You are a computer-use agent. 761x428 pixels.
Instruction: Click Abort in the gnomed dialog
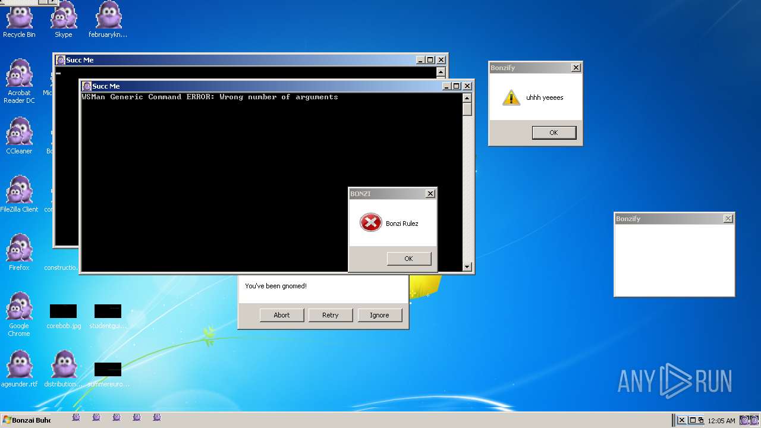(282, 315)
